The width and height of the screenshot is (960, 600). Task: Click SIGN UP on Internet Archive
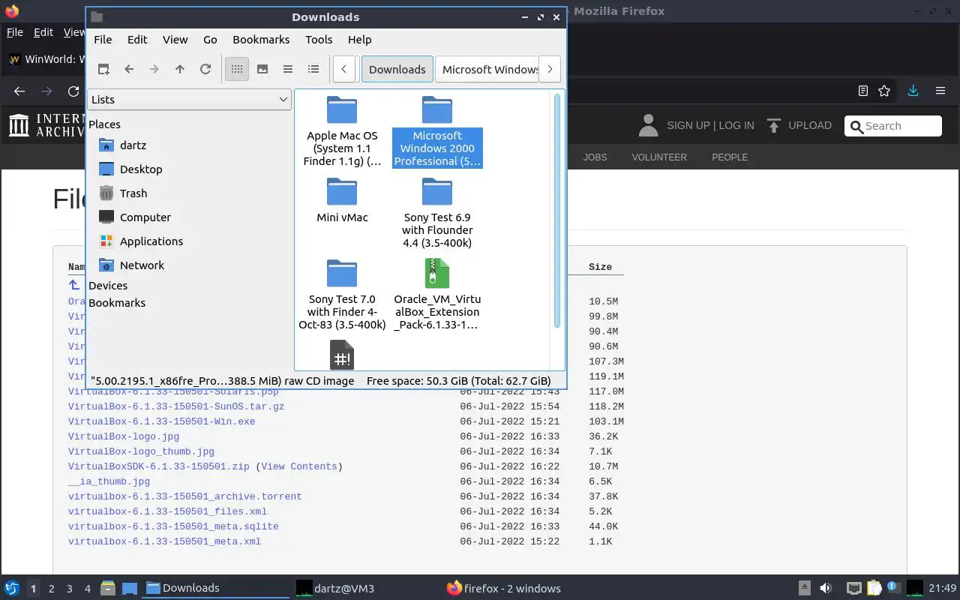tap(688, 125)
